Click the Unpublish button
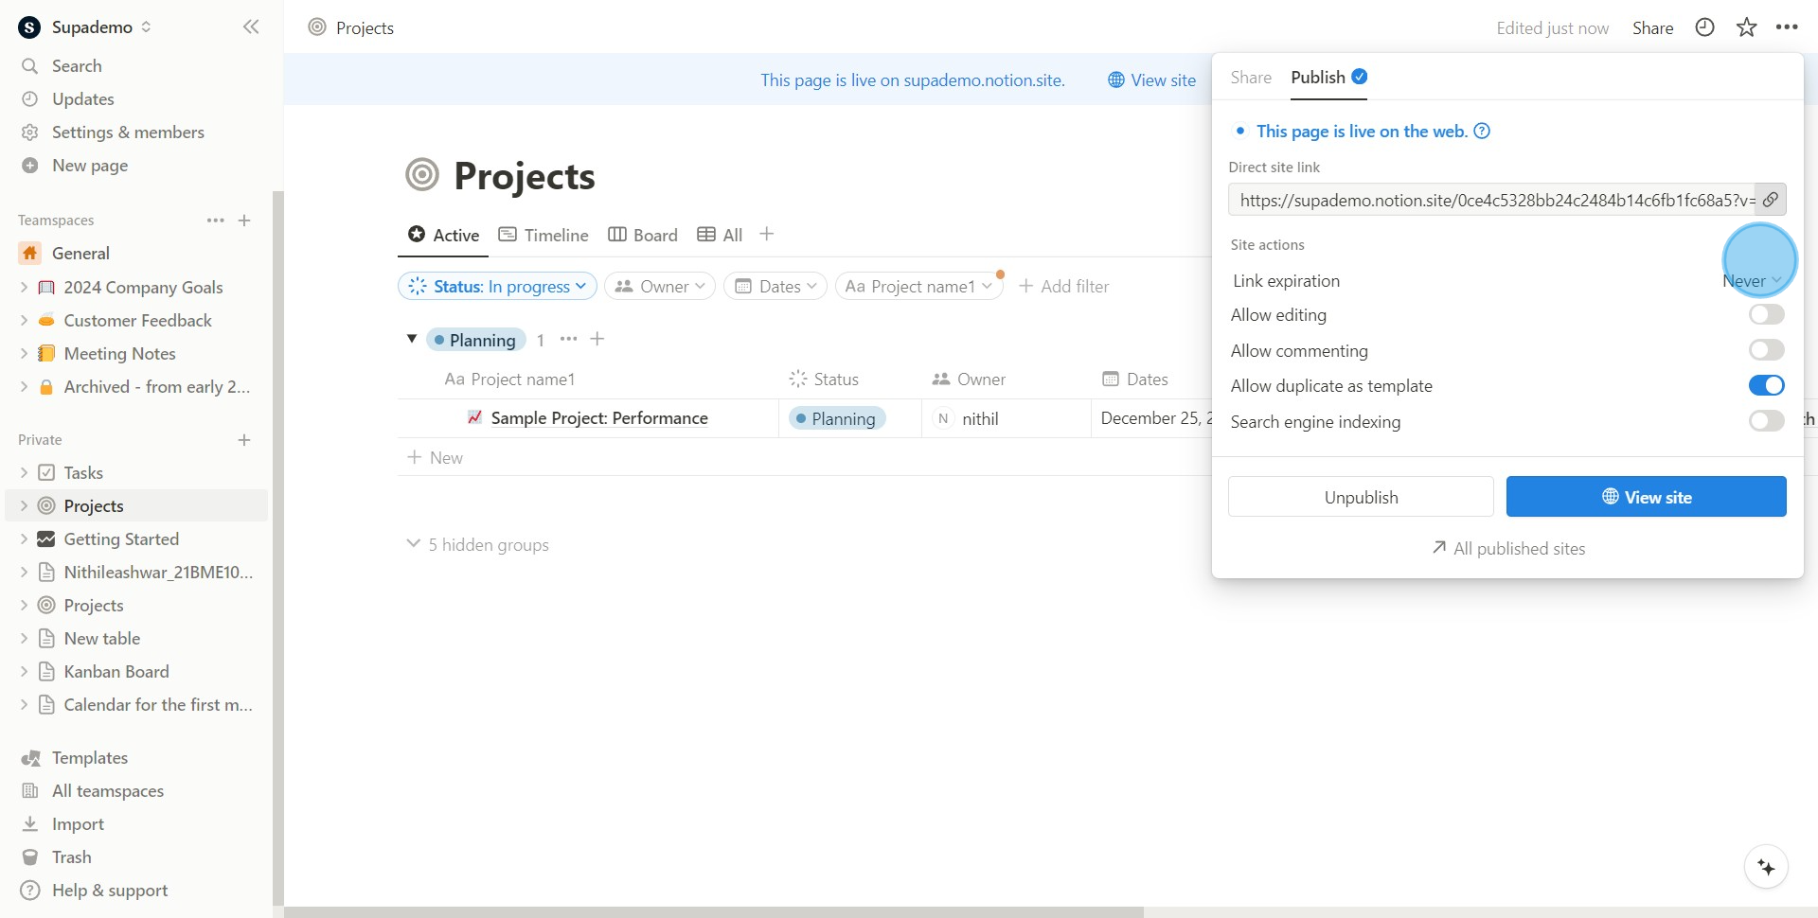 [1361, 497]
